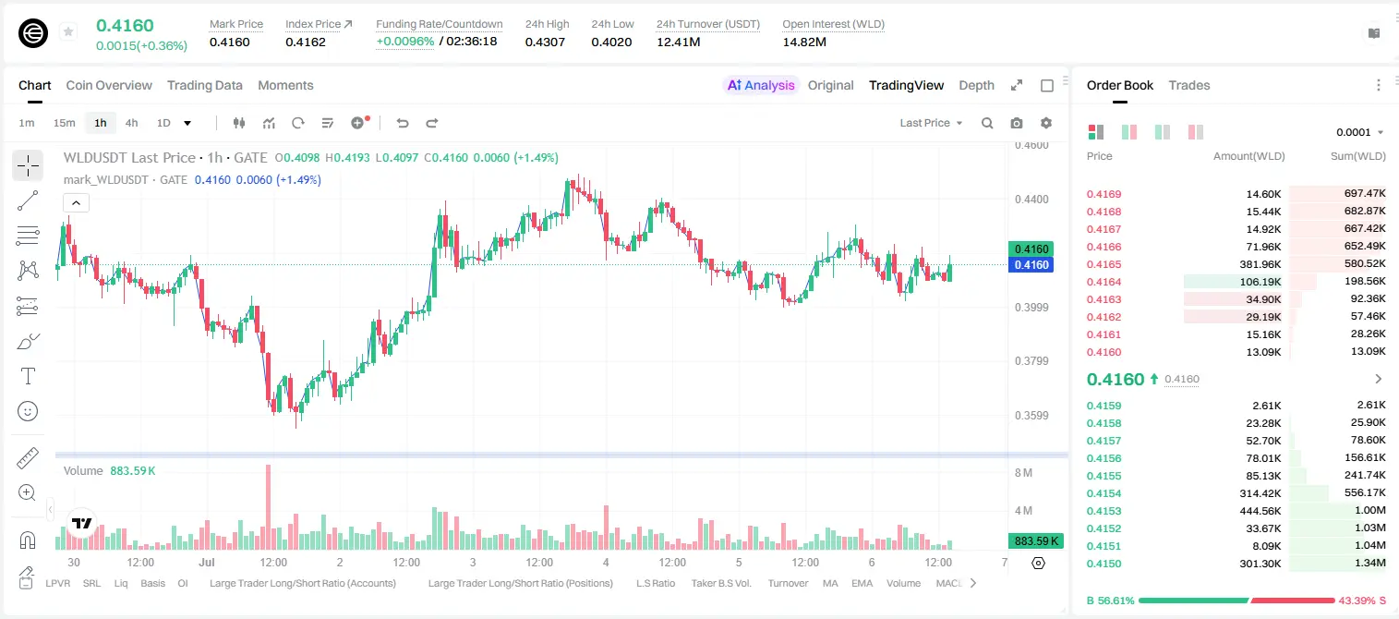Select the trend line drawing tool
The height and width of the screenshot is (619, 1399).
(28, 200)
